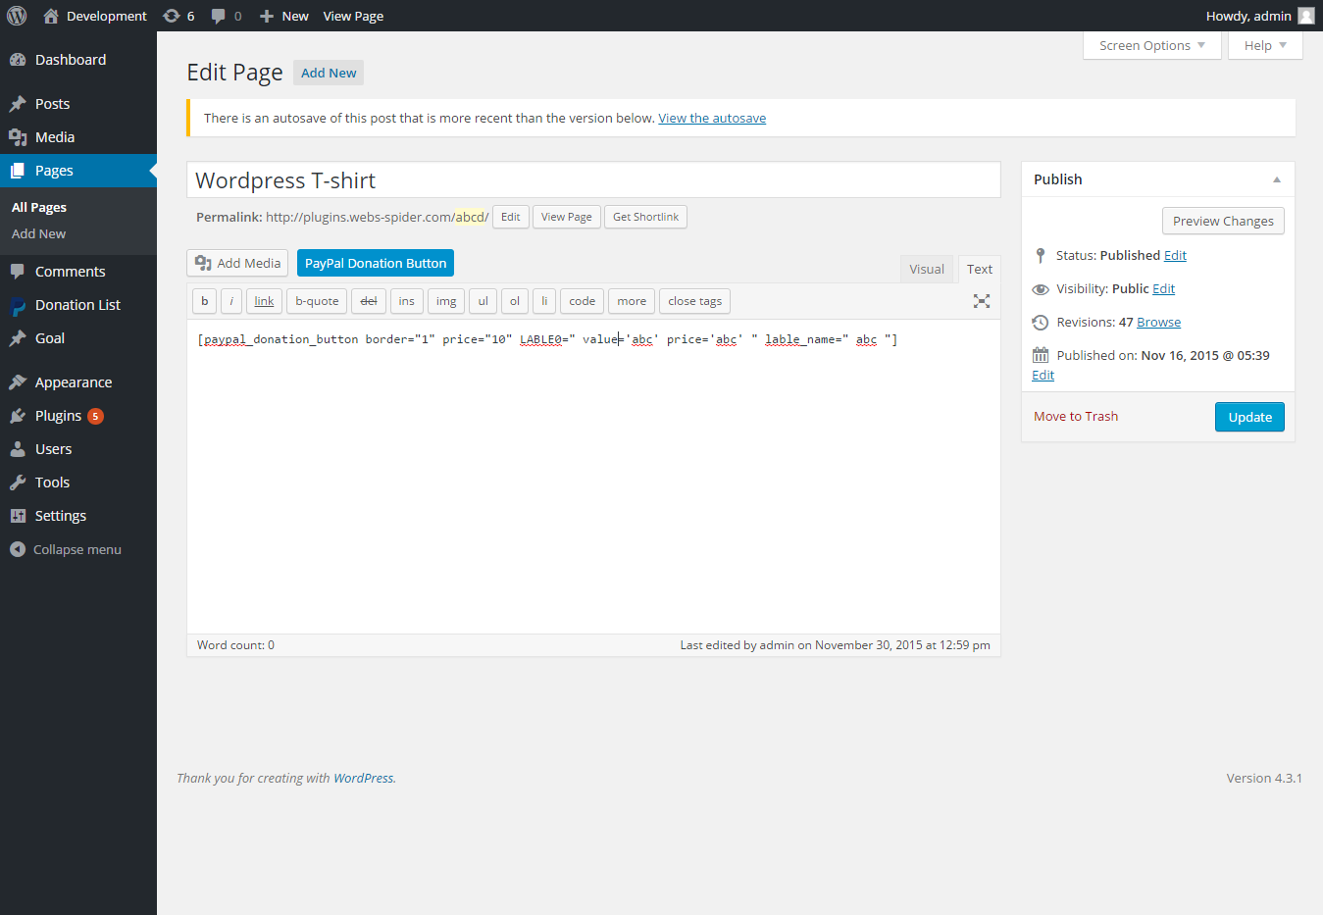This screenshot has height=915, width=1323.
Task: Open the WordPress logo menu
Action: (x=17, y=16)
